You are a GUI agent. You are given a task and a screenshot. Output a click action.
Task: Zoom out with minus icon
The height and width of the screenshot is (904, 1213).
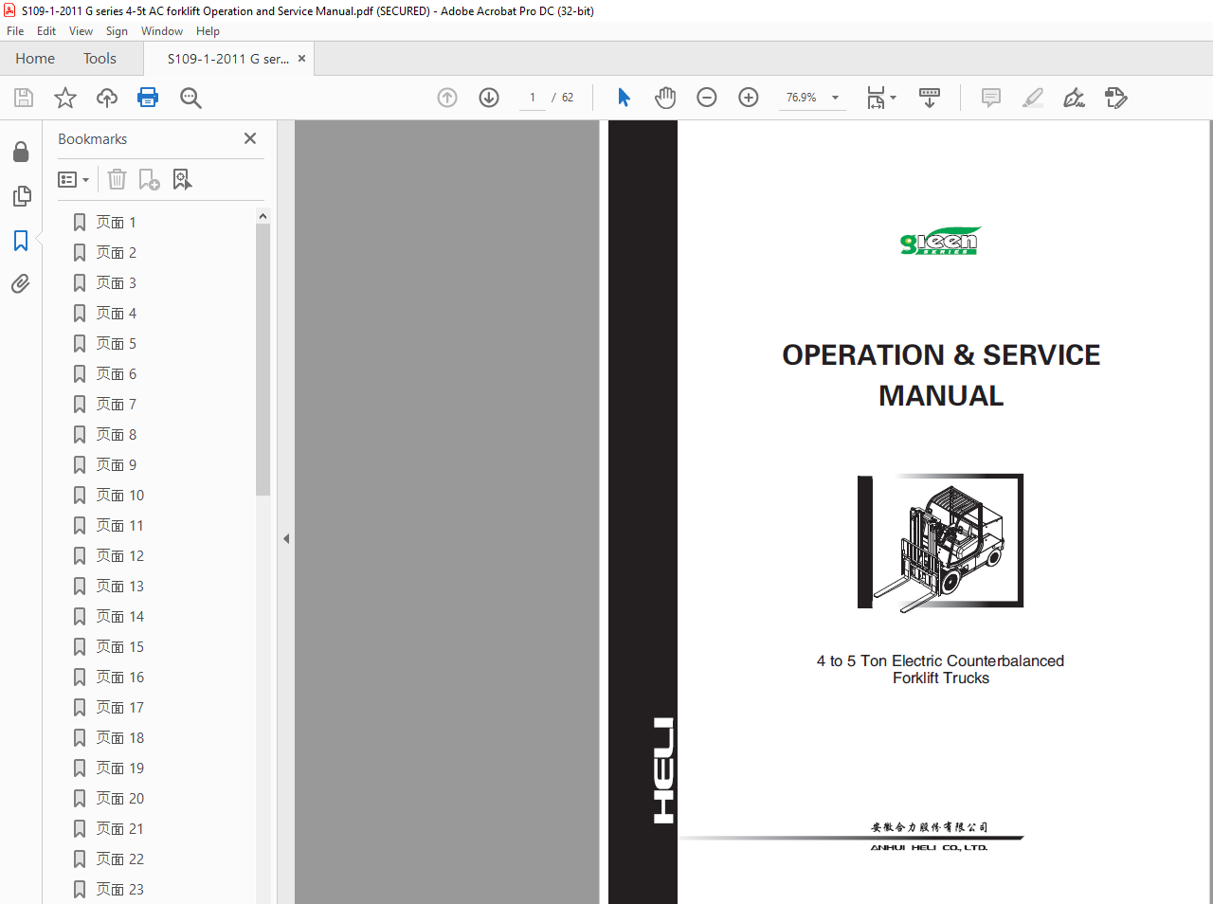(707, 98)
